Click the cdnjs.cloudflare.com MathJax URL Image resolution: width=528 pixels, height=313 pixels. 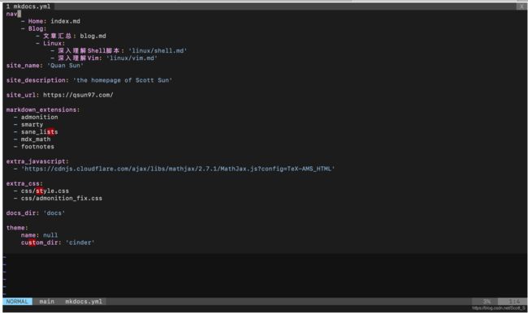point(178,169)
